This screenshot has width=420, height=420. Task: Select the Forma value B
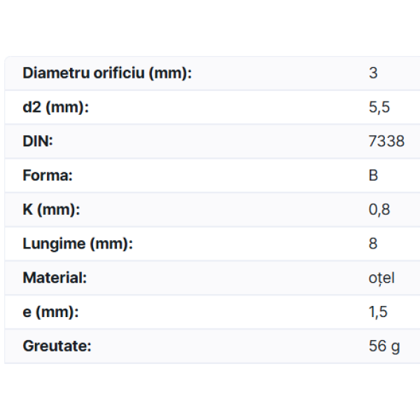(x=373, y=175)
